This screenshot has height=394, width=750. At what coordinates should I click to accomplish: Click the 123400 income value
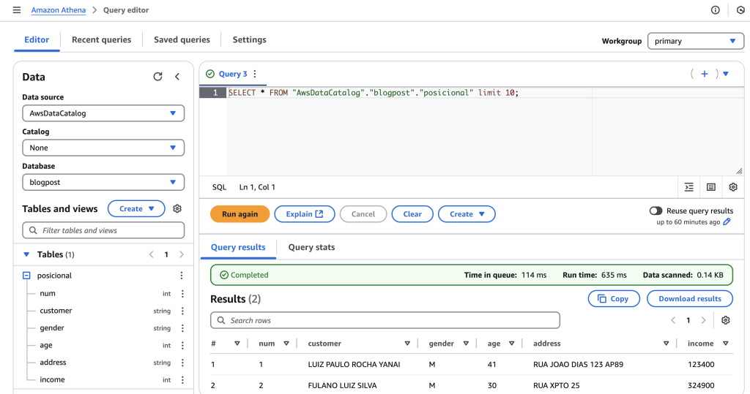[701, 364]
